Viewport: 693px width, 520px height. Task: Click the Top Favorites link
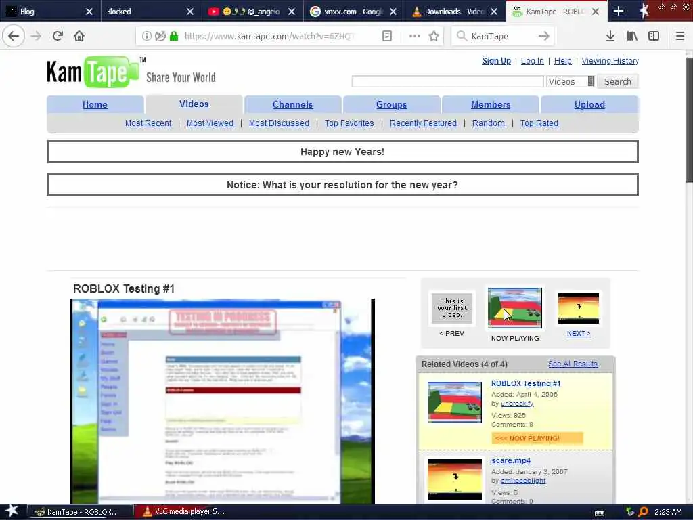coord(349,123)
